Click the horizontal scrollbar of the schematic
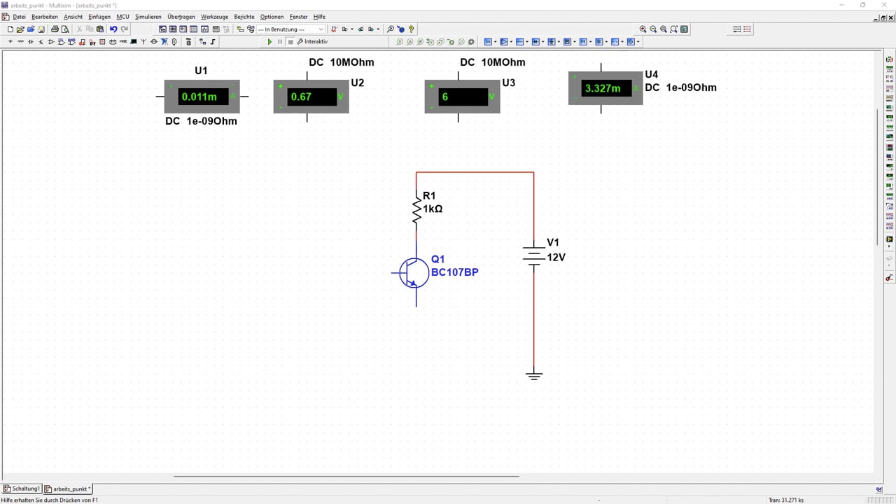 coord(346,477)
